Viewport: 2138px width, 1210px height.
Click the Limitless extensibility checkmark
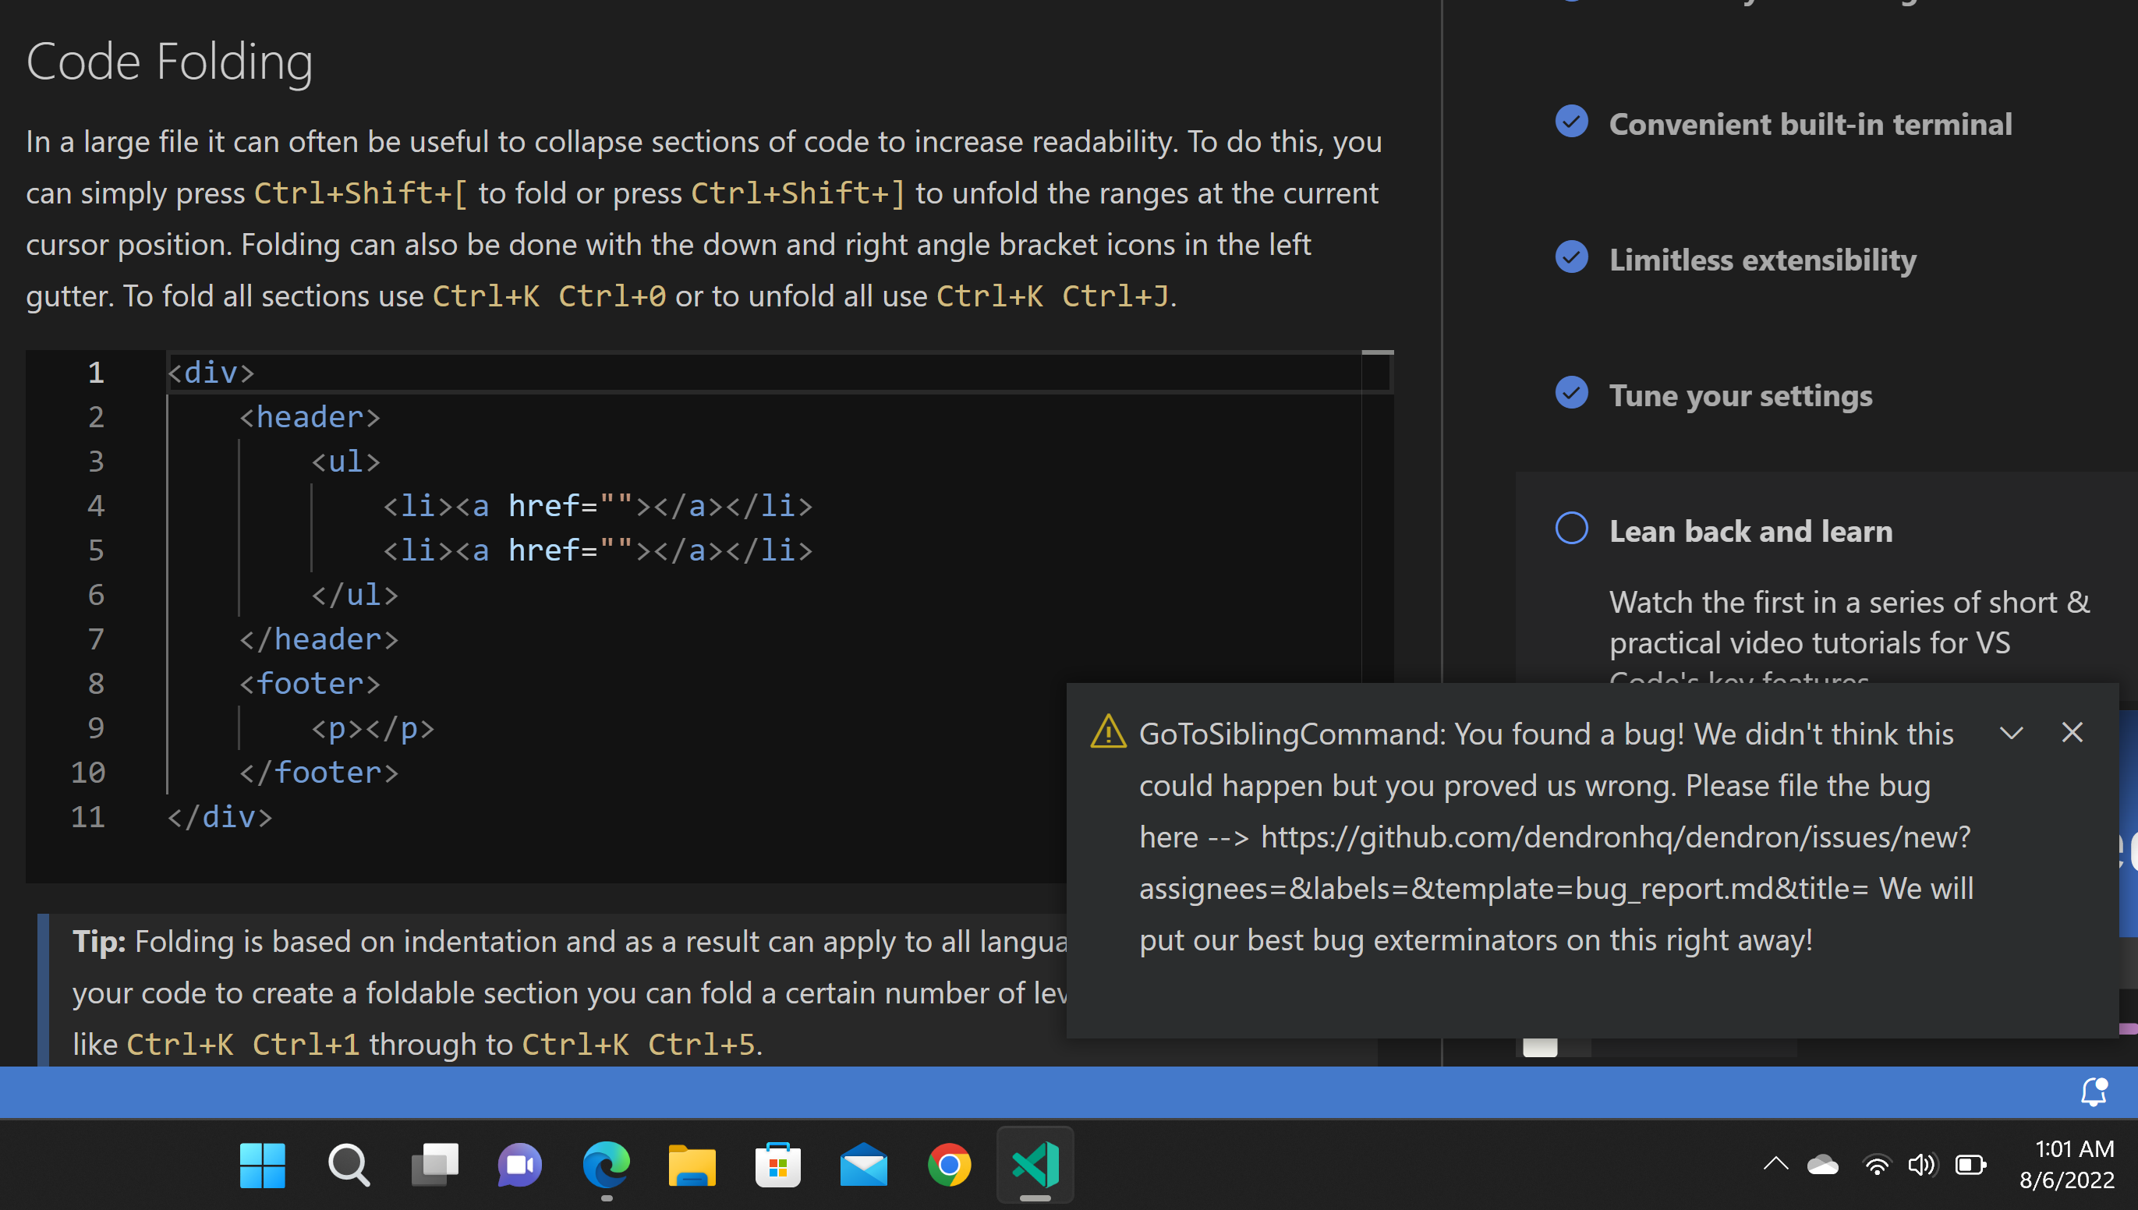[1570, 257]
